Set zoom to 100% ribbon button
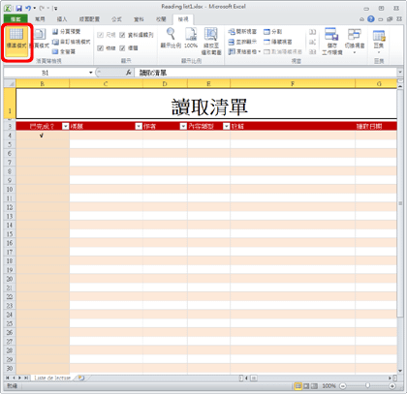The height and width of the screenshot is (394, 407). point(191,38)
